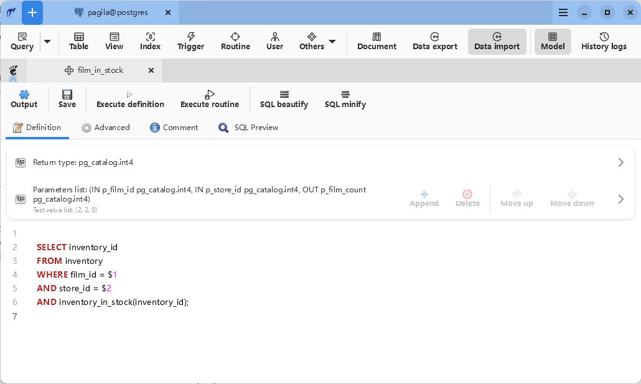Expand the Return type row chevron
Viewport: 641px width, 384px height.
620,162
